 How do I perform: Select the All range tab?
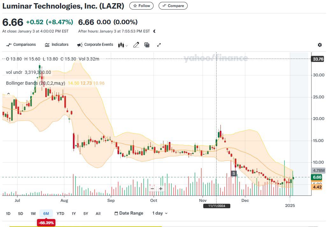click(x=98, y=214)
